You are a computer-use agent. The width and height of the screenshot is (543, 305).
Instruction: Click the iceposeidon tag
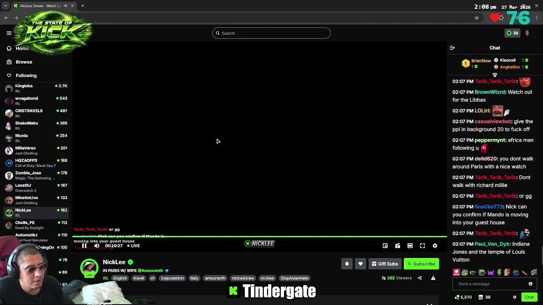pos(172,278)
